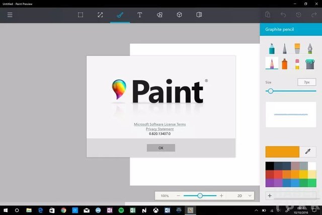Click the eyedropper color picker
The height and width of the screenshot is (215, 322).
click(308, 152)
